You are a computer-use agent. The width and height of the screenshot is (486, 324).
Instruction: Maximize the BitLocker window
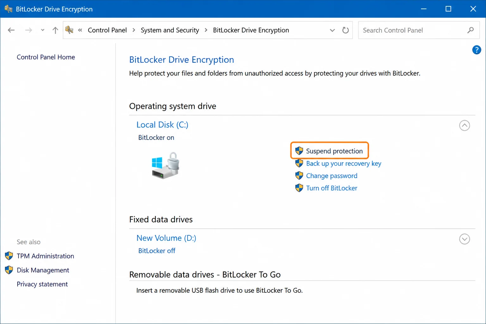(448, 9)
